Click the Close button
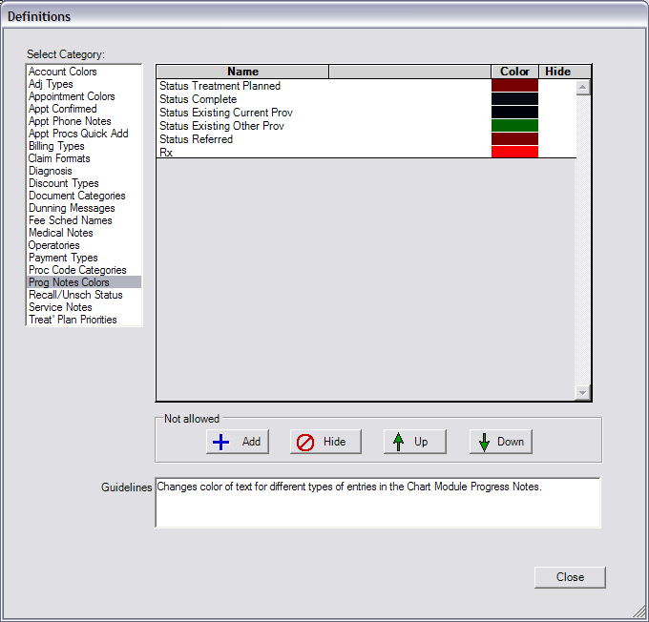 pyautogui.click(x=570, y=577)
